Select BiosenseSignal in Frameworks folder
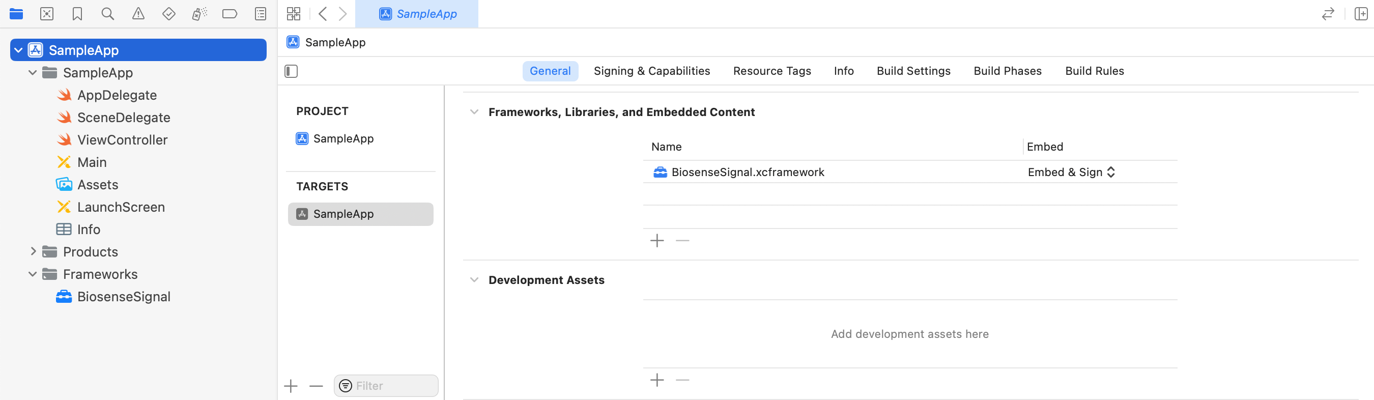The image size is (1374, 400). coord(124,297)
